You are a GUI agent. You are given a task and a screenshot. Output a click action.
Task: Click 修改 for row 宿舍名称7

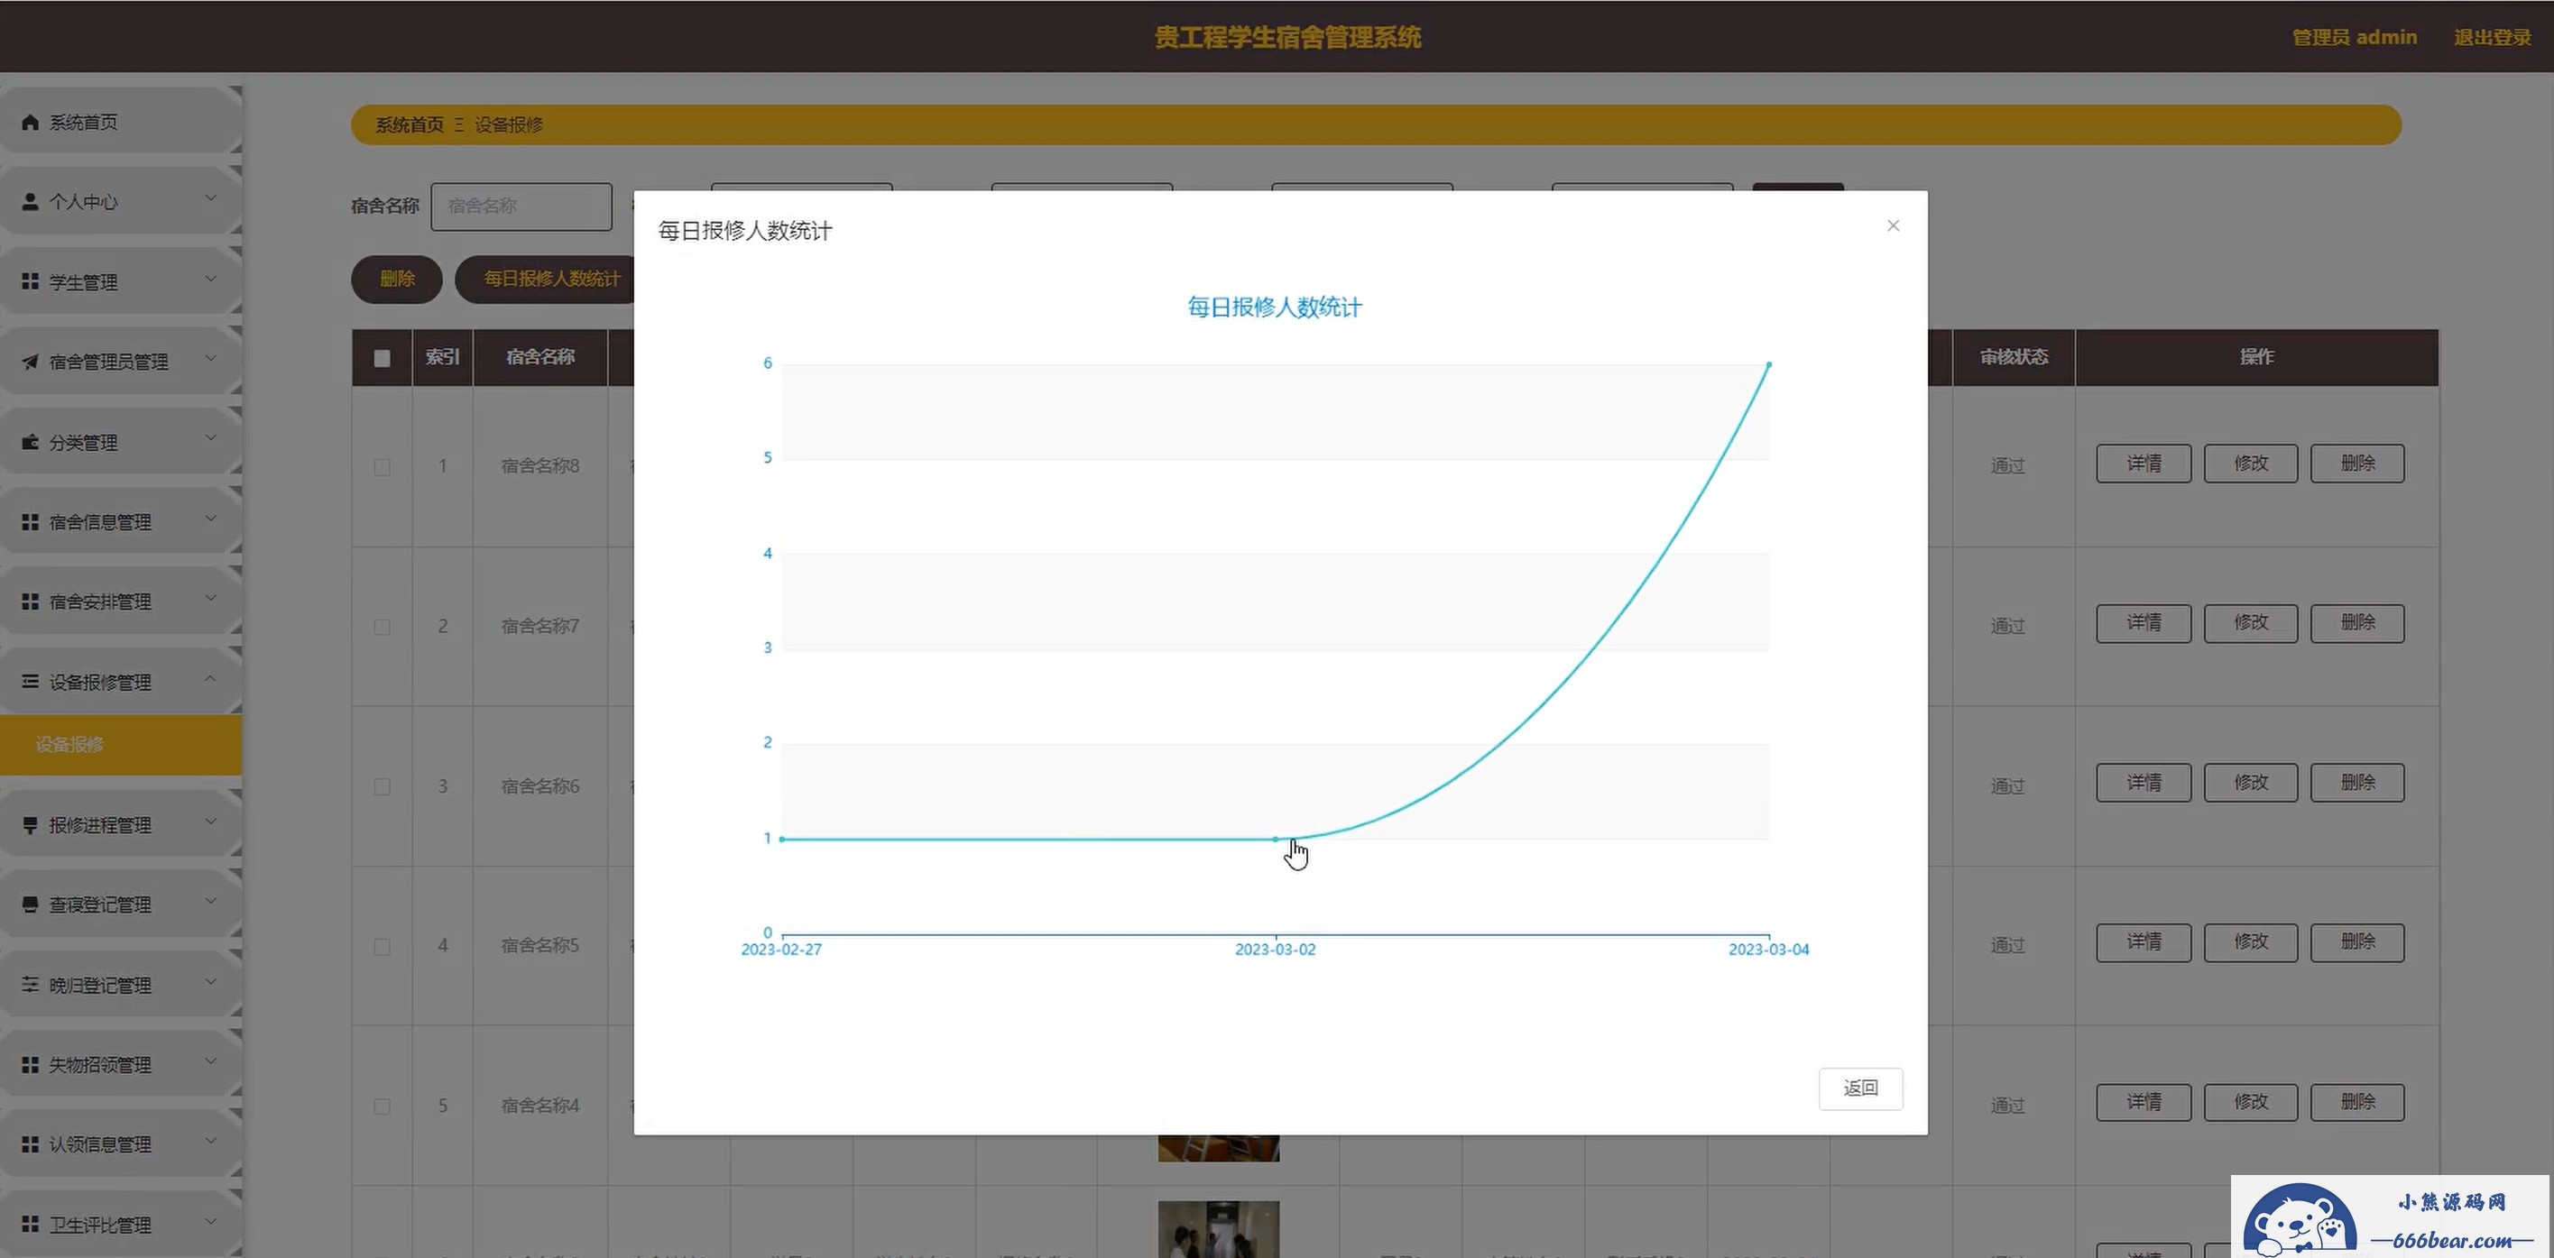pyautogui.click(x=2251, y=622)
